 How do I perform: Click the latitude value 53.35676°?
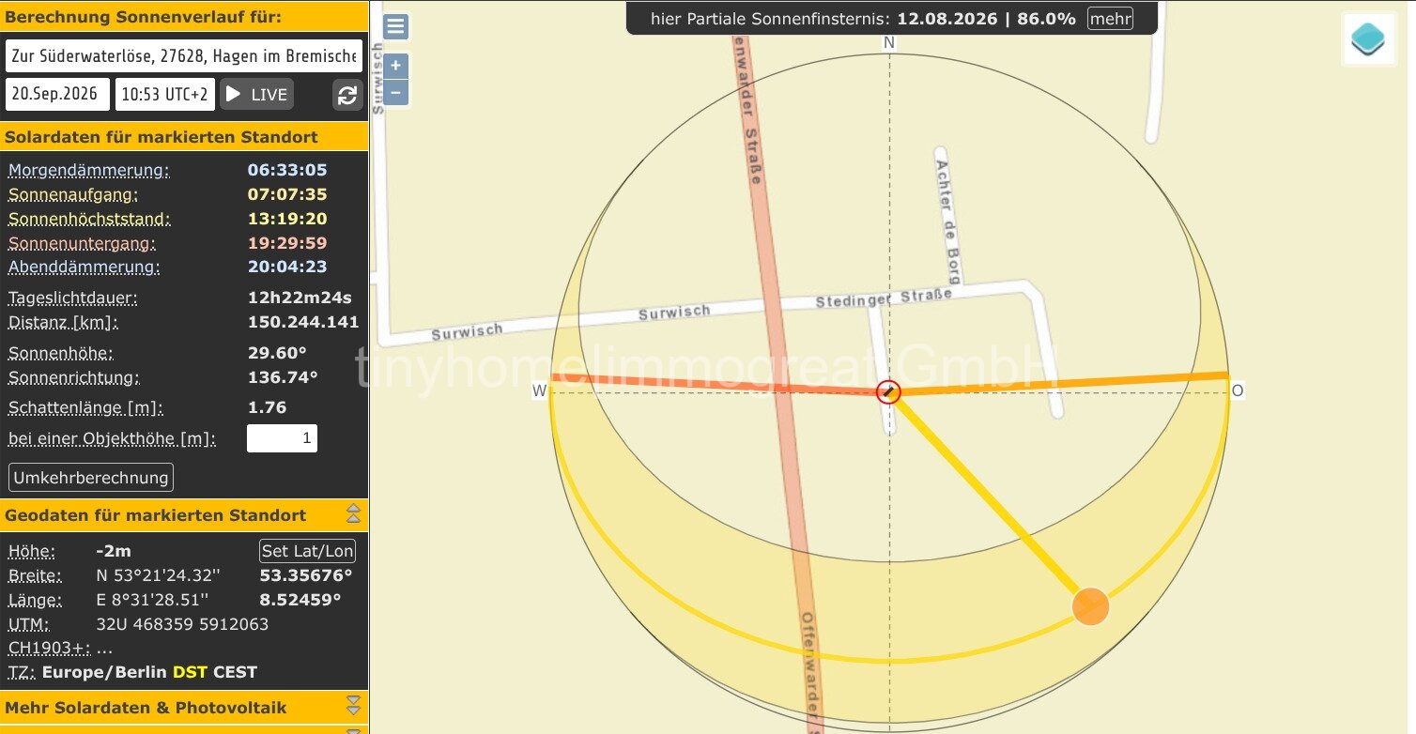tap(306, 575)
